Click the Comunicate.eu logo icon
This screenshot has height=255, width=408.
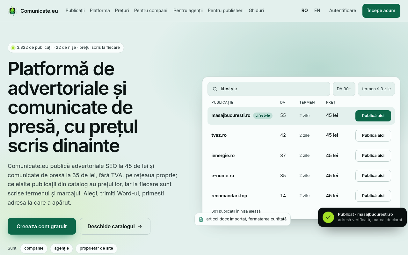coord(12,11)
